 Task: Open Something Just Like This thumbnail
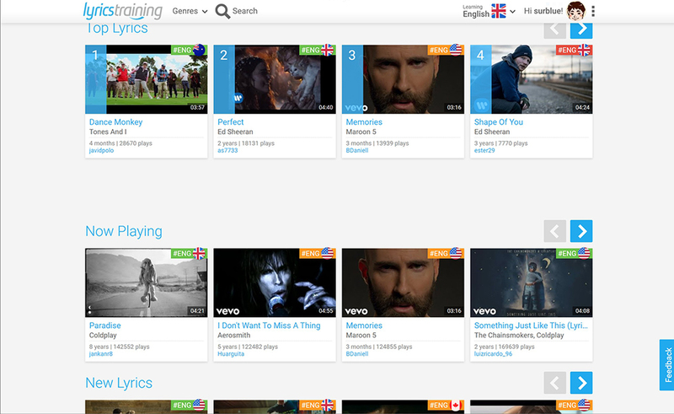point(532,282)
